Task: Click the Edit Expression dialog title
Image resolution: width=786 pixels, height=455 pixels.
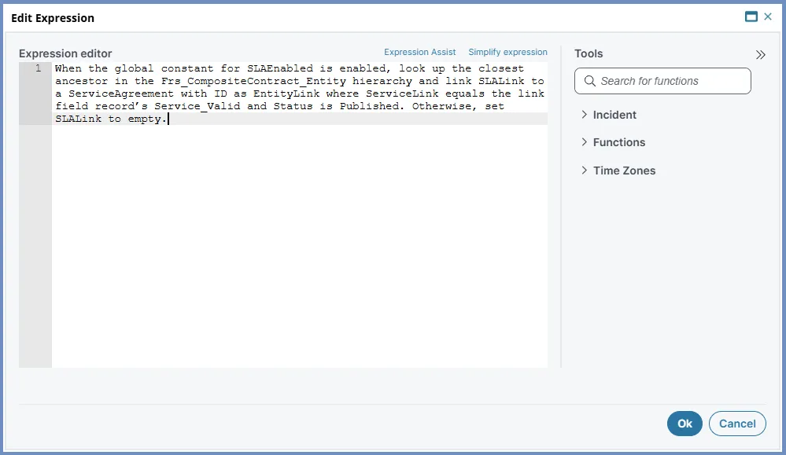Action: [53, 18]
